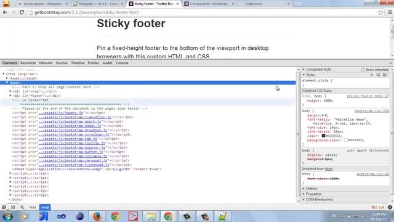Switch to the Sources tab
Image resolution: width=394 pixels, height=222 pixels.
point(62,63)
